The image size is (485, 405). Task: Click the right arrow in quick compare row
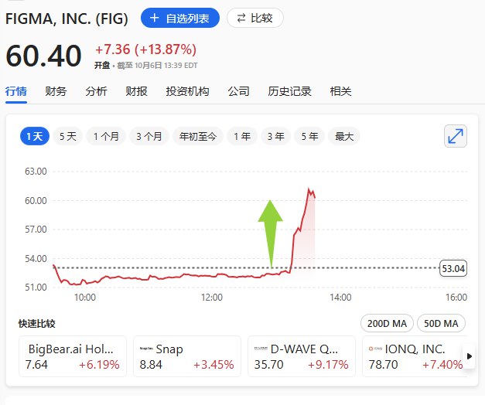468,356
